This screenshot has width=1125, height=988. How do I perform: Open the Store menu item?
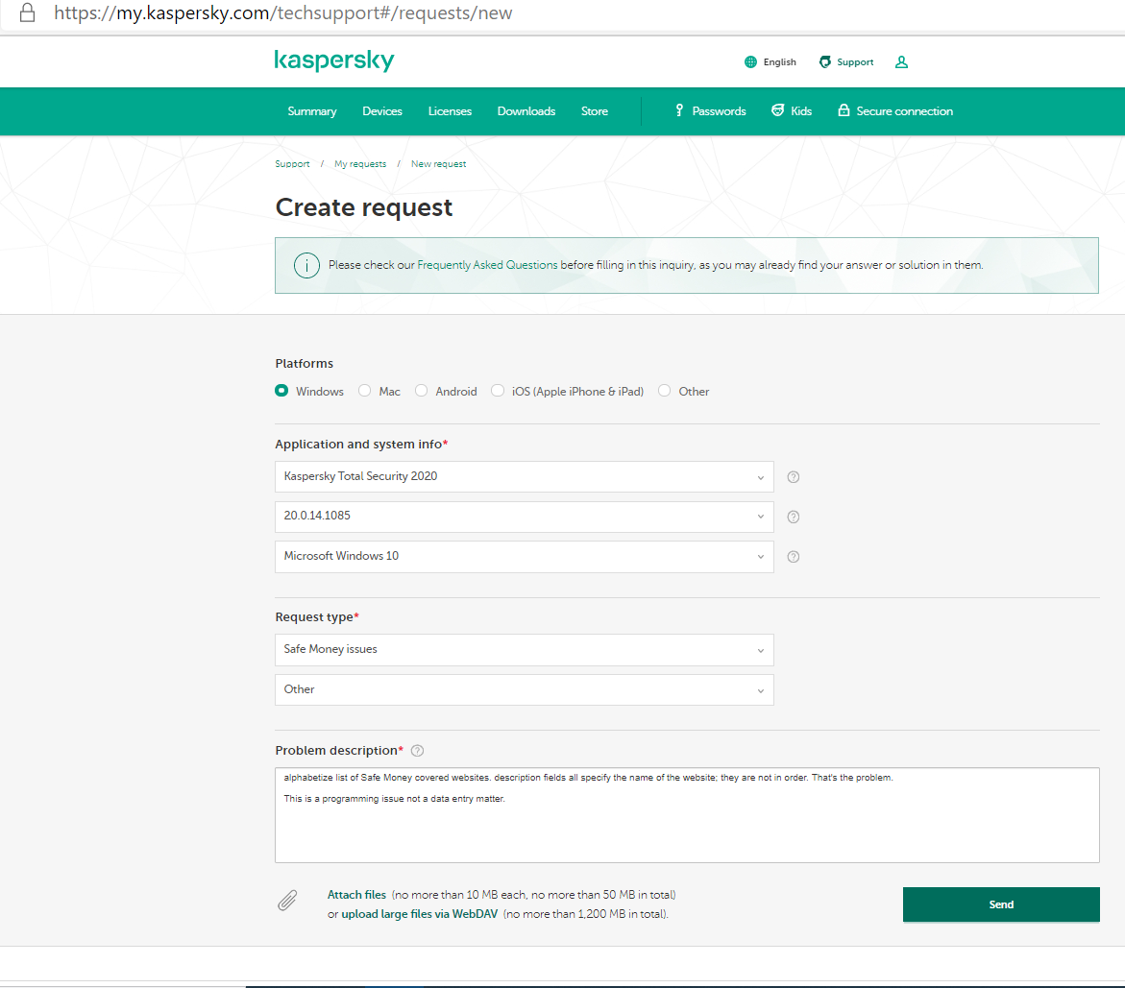click(595, 111)
